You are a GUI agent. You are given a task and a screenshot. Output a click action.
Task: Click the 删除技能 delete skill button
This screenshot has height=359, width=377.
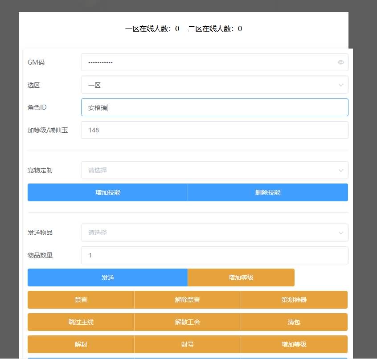click(x=267, y=192)
